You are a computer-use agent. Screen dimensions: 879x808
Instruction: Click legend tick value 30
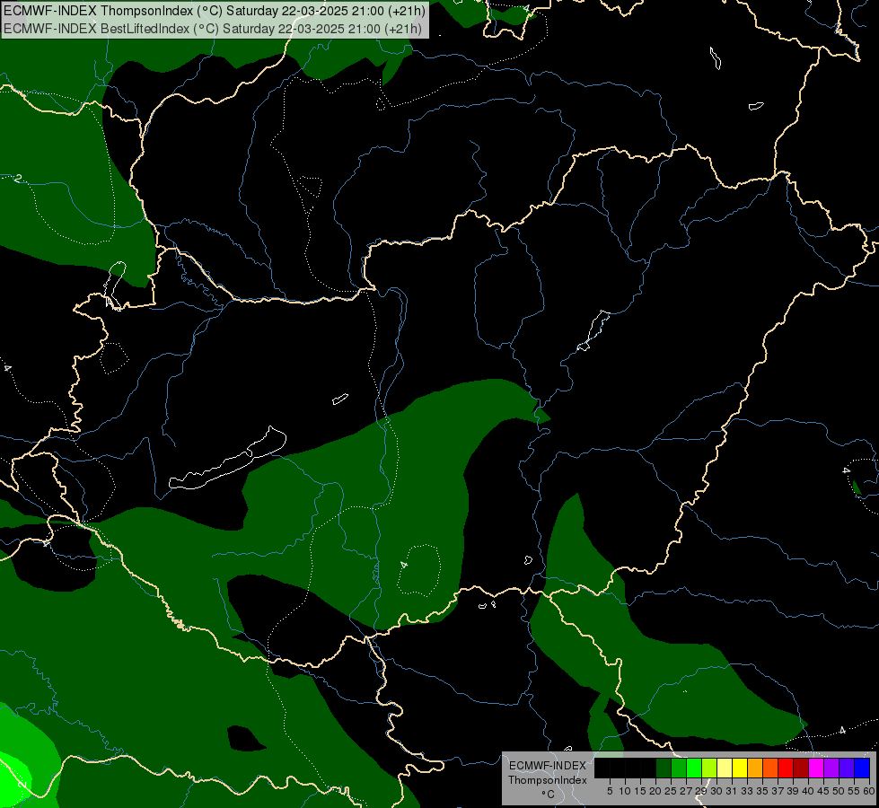click(716, 791)
